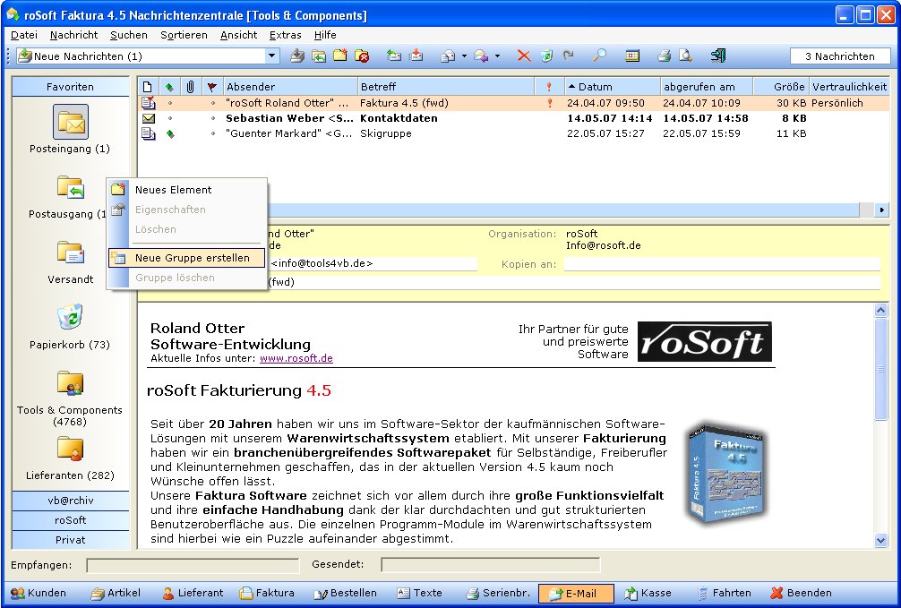Screen dimensions: 901x608
Task: Click the red X delete icon in toolbar
Action: pyautogui.click(x=524, y=56)
